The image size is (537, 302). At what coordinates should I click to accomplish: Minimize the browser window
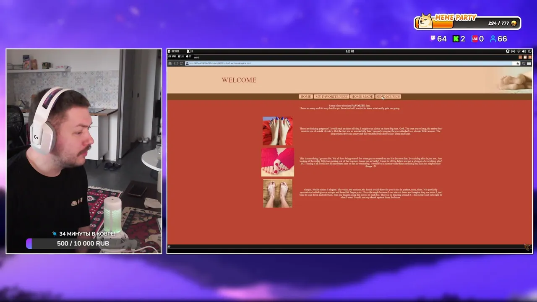pyautogui.click(x=520, y=57)
